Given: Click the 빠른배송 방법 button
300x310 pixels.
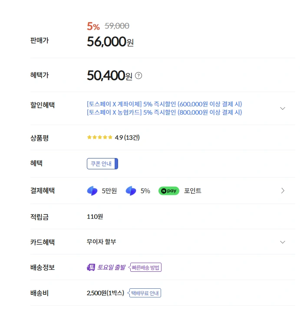Looking at the screenshot, I should [x=146, y=267].
